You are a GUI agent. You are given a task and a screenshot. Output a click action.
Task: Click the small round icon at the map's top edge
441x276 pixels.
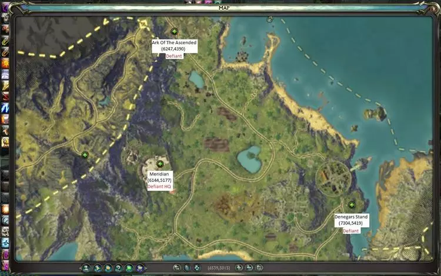click(270, 19)
